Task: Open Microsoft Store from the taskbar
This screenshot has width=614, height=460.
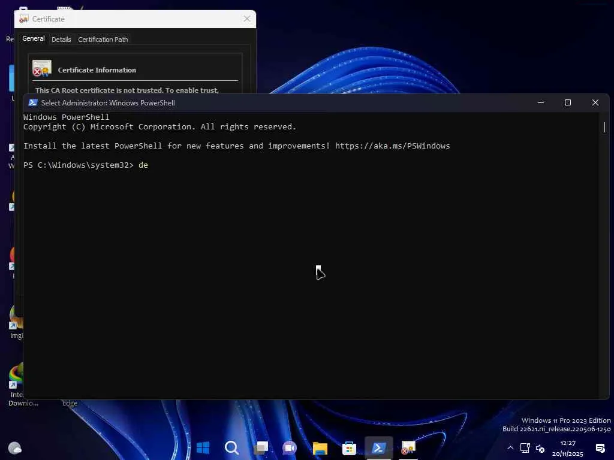Action: coord(349,448)
